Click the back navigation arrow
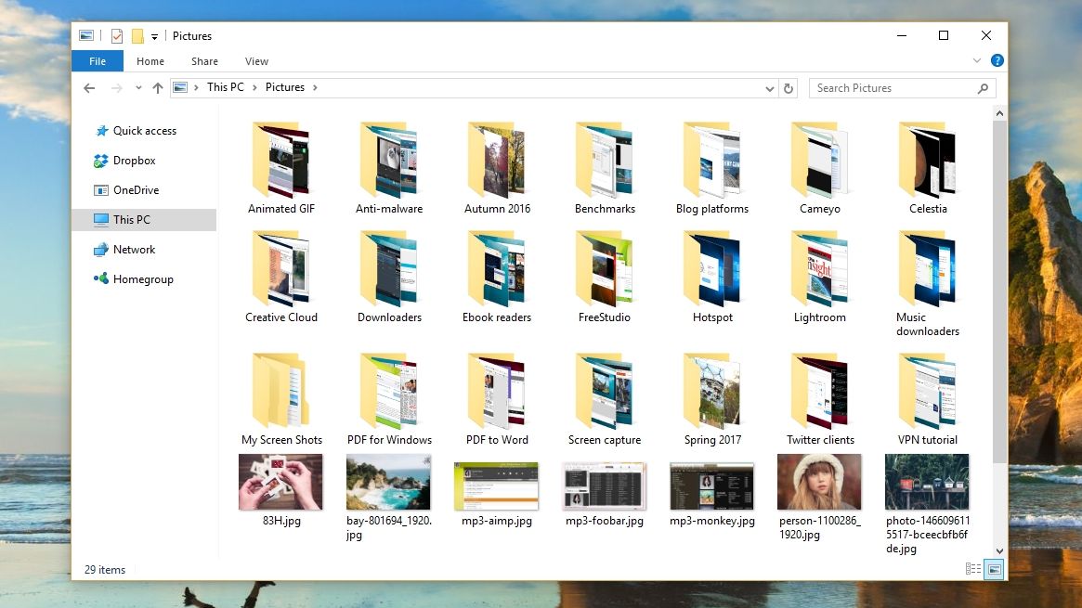 (x=89, y=87)
